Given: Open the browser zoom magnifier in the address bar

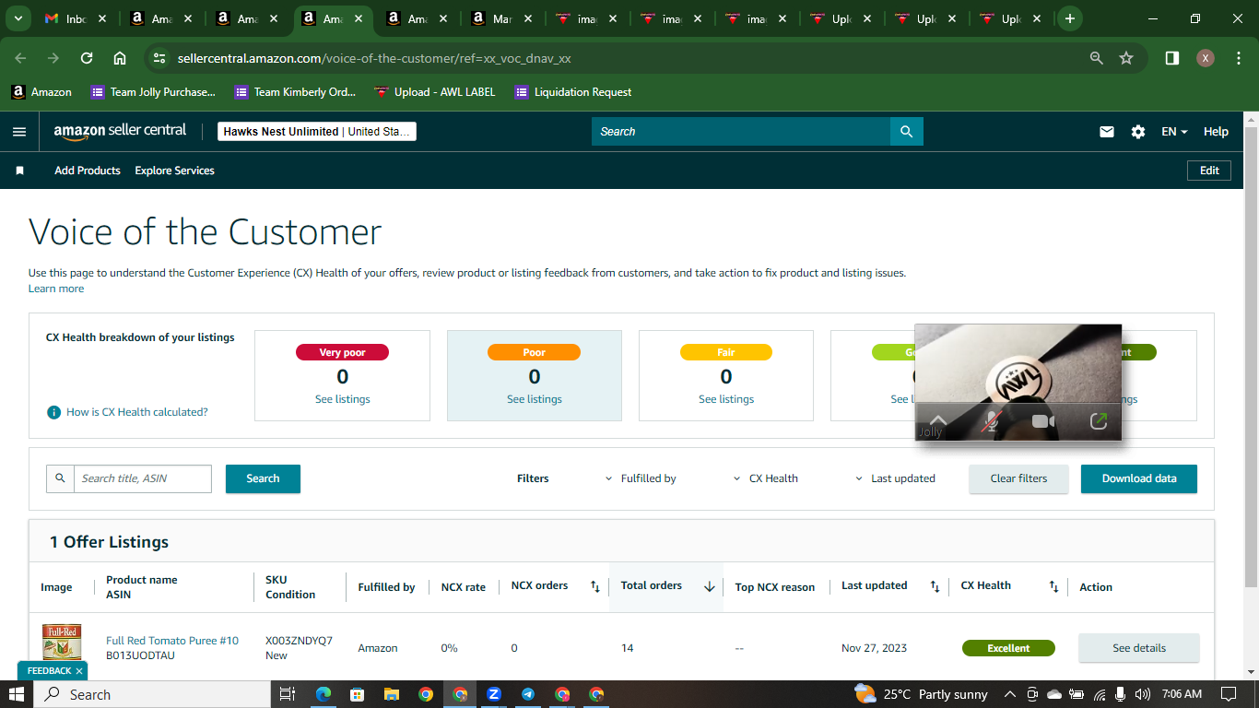Looking at the screenshot, I should [1097, 58].
